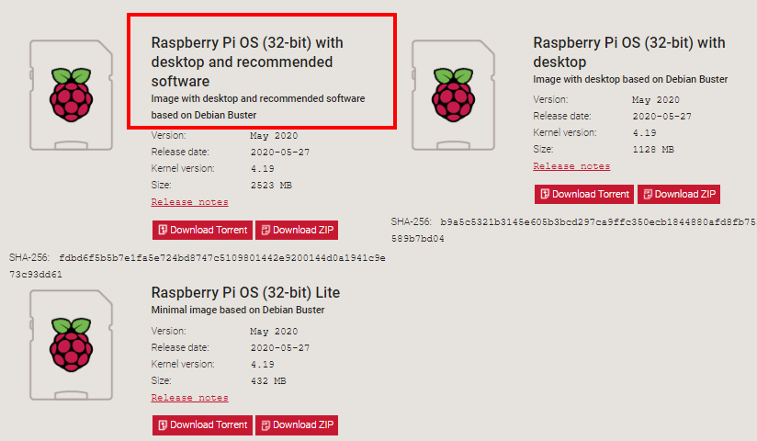Click the SHA-256 hash starting with b9a5c532
The width and height of the screenshot is (757, 441).
(574, 231)
